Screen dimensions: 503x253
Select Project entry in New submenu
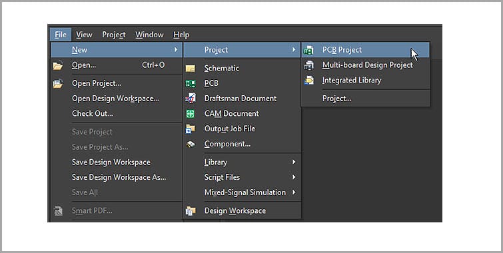(x=242, y=50)
